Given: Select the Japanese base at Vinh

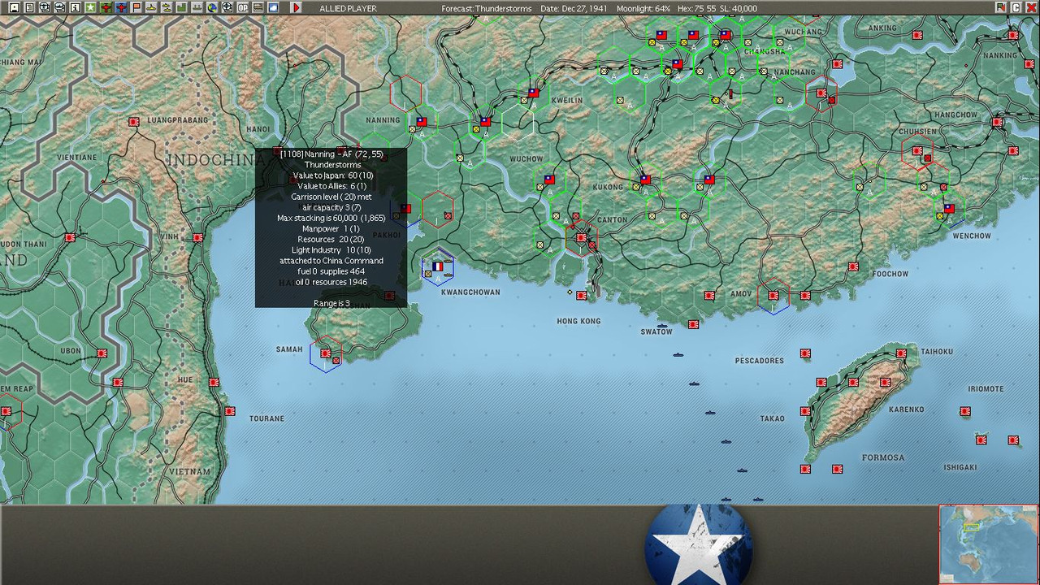Looking at the screenshot, I should click(198, 238).
